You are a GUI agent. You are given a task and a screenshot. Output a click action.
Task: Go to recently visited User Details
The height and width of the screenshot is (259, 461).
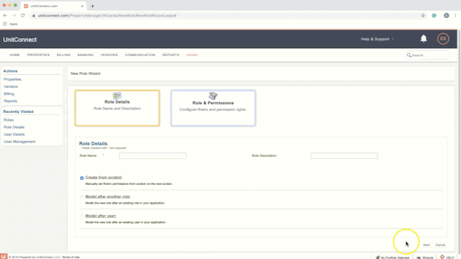click(14, 135)
